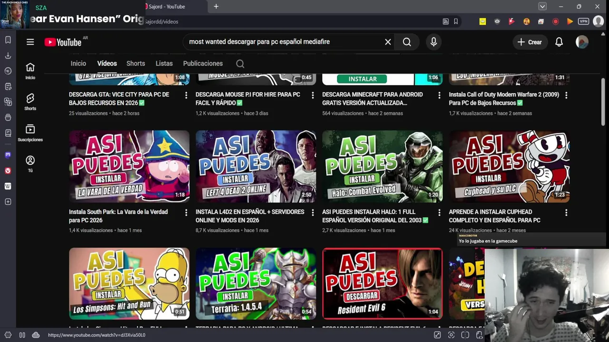Open options menu for GTA Vice City video

coord(186,95)
